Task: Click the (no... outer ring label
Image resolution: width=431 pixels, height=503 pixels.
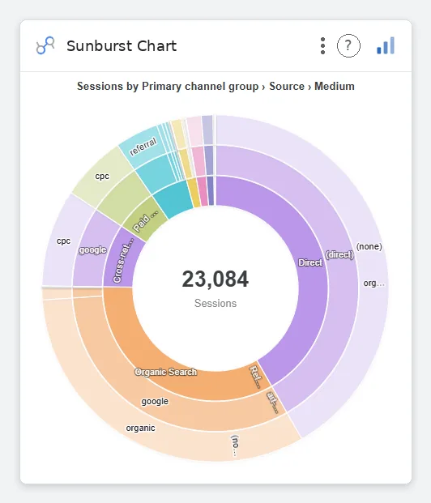Action: coord(235,446)
